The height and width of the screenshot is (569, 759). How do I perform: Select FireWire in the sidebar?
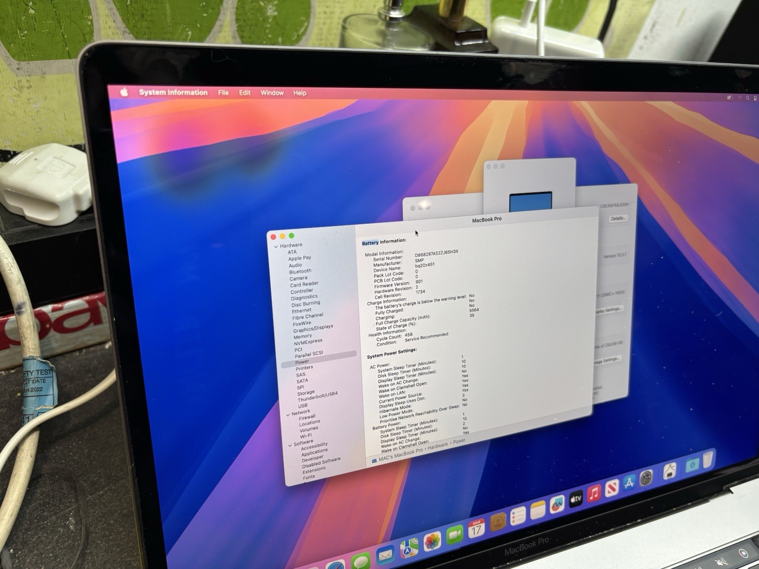(x=302, y=323)
